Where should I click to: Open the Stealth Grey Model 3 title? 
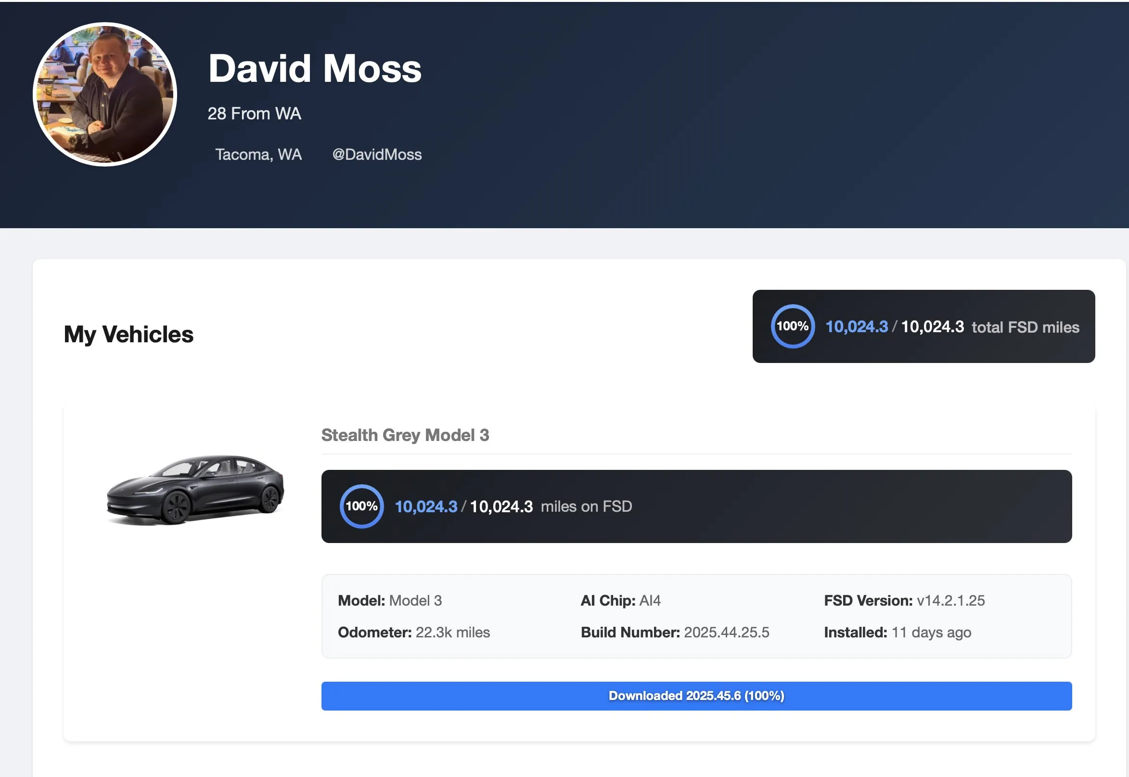405,435
